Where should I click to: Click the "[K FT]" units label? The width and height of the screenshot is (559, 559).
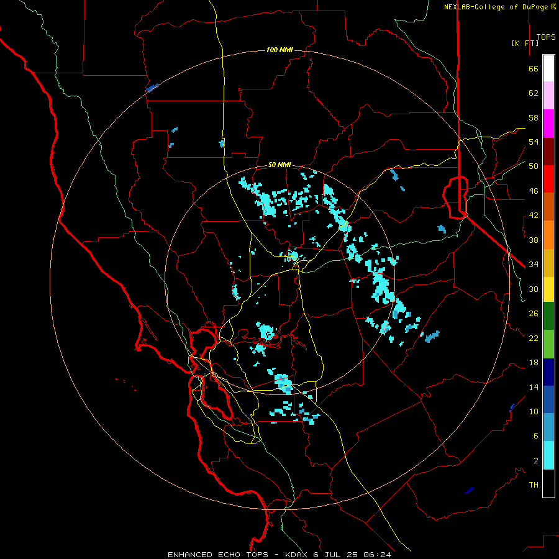point(525,43)
